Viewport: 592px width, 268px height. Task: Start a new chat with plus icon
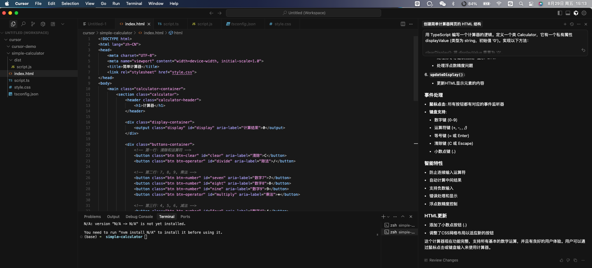565,24
